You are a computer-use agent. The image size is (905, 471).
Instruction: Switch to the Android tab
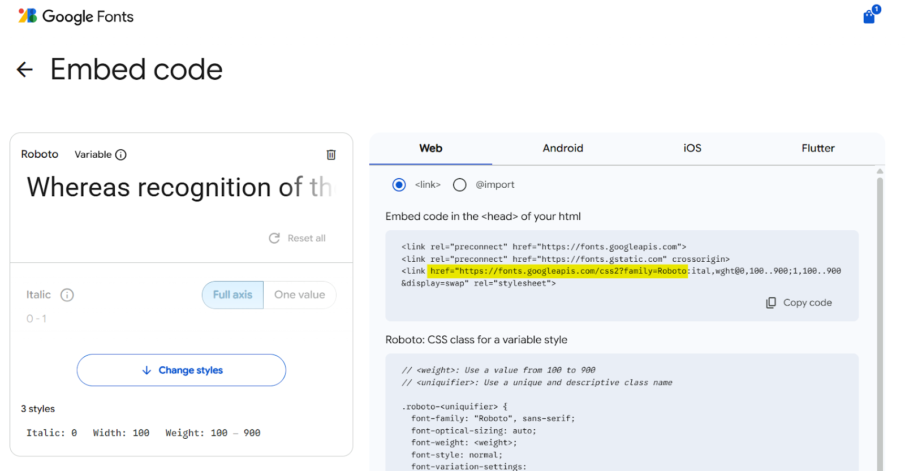pyautogui.click(x=563, y=148)
